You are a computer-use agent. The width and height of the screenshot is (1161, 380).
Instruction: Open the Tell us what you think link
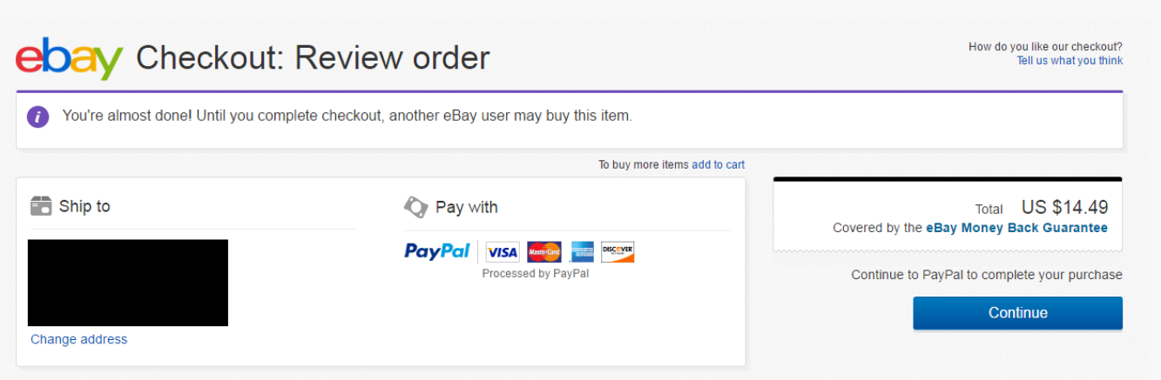click(x=1070, y=61)
